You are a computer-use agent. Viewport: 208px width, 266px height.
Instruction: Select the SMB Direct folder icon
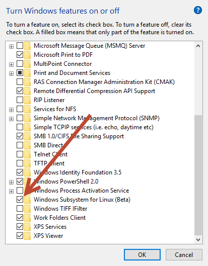tap(27, 145)
